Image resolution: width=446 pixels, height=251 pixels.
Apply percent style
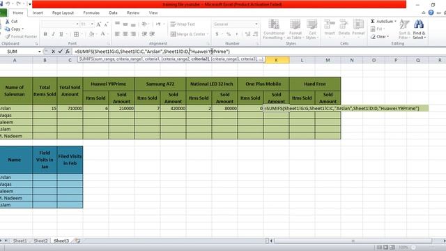pyautogui.click(x=229, y=34)
